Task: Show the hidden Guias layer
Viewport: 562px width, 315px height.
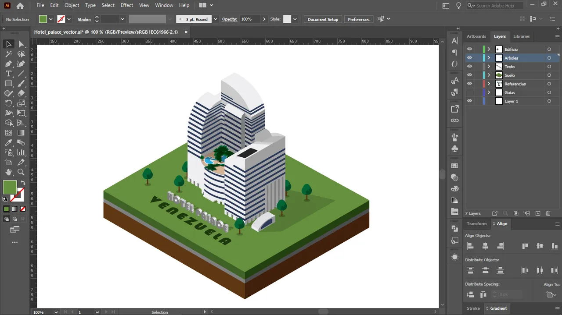Action: click(x=469, y=92)
